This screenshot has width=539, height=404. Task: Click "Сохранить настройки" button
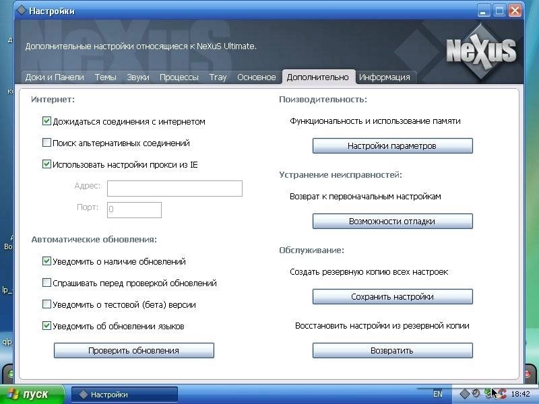(392, 297)
